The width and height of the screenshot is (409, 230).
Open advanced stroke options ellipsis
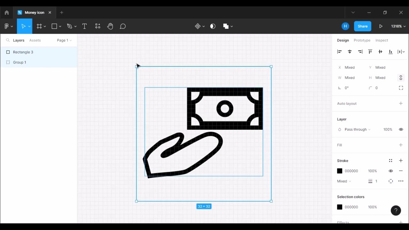point(401,181)
